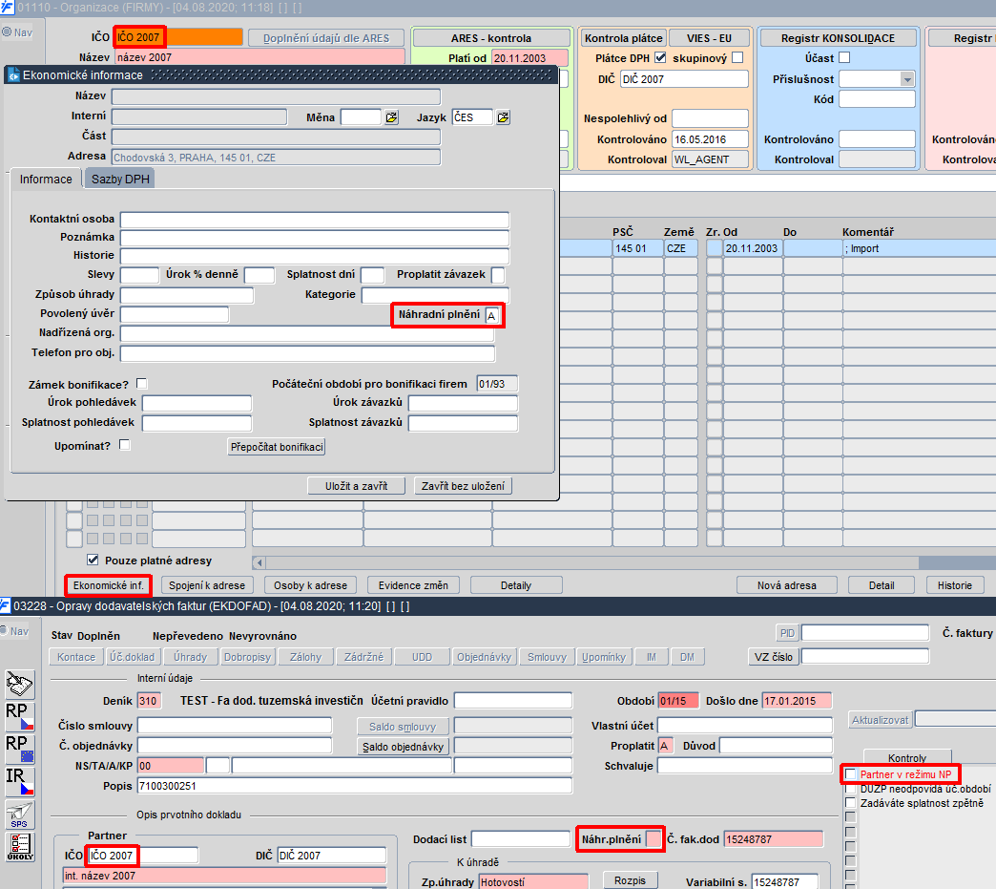The image size is (996, 889).
Task: Open Ekonomické inf. button
Action: [109, 585]
